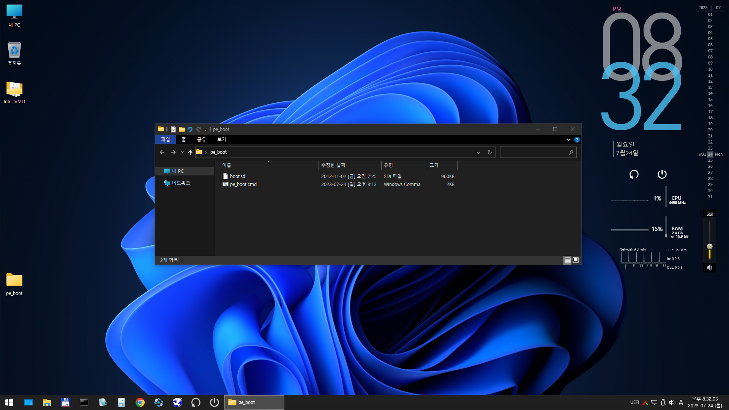Expand the ribbon with the chevron
The image size is (729, 410).
pos(569,140)
